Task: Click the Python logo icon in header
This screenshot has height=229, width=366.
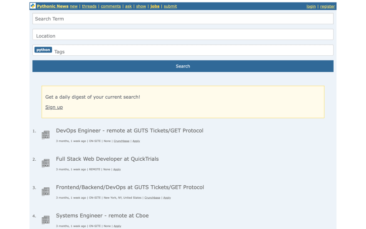Action: point(33,6)
